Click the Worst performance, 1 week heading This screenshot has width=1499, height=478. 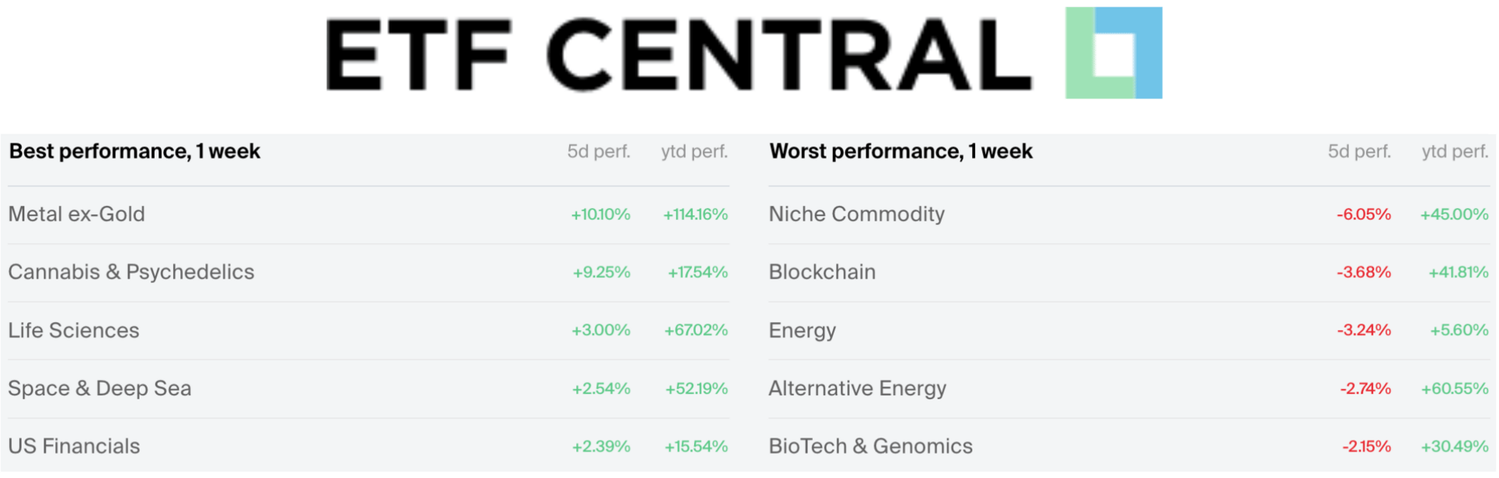click(x=901, y=151)
